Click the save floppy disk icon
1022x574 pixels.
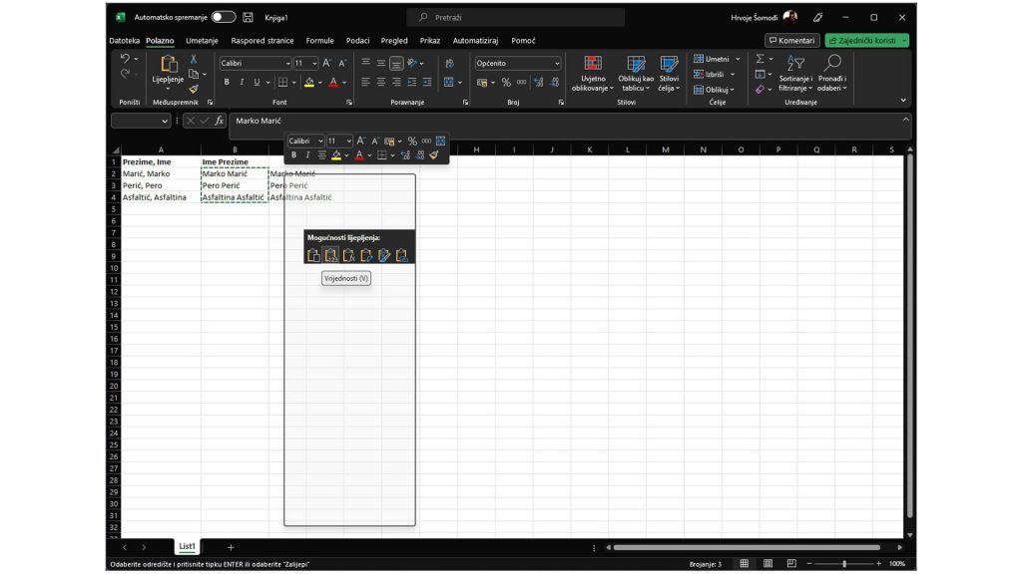point(248,17)
